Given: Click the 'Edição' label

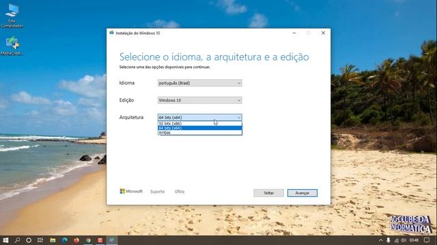Looking at the screenshot, I should coord(126,100).
